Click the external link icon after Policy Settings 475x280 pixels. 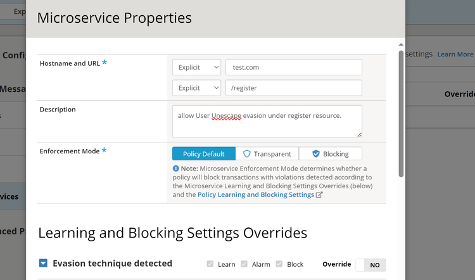coord(319,195)
